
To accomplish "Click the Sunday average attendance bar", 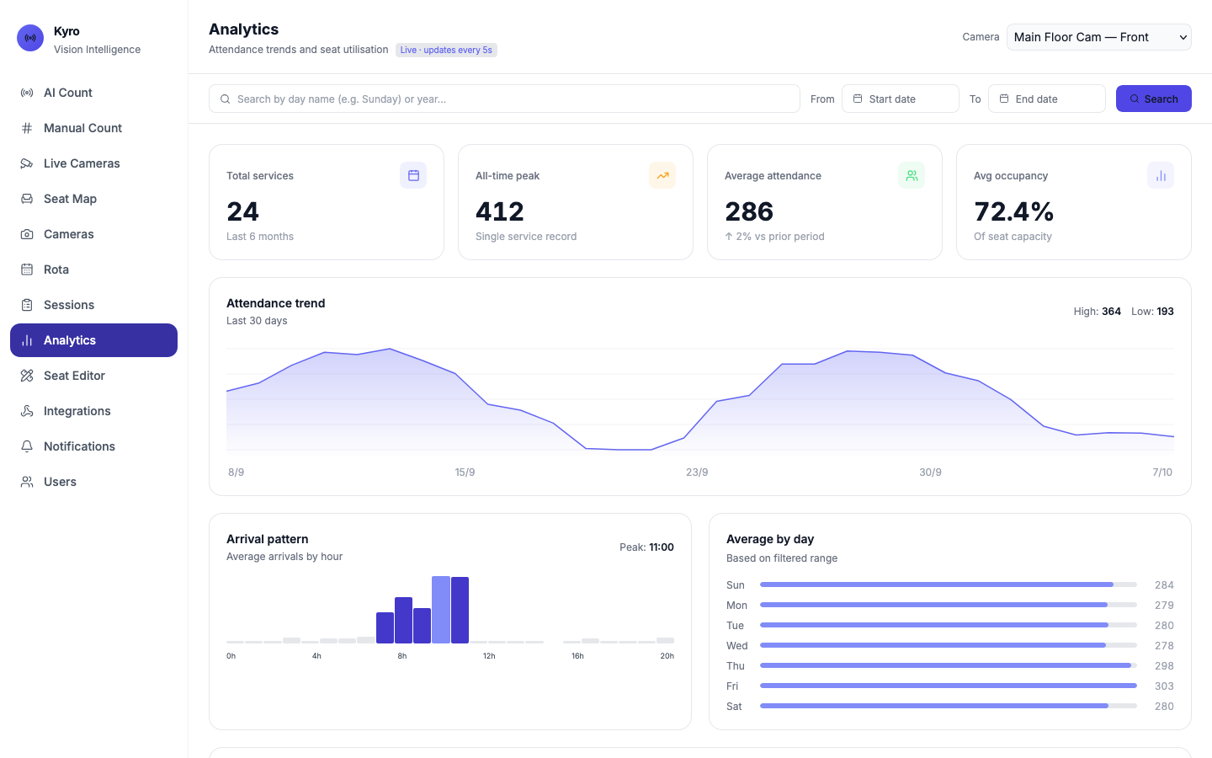I will (949, 585).
